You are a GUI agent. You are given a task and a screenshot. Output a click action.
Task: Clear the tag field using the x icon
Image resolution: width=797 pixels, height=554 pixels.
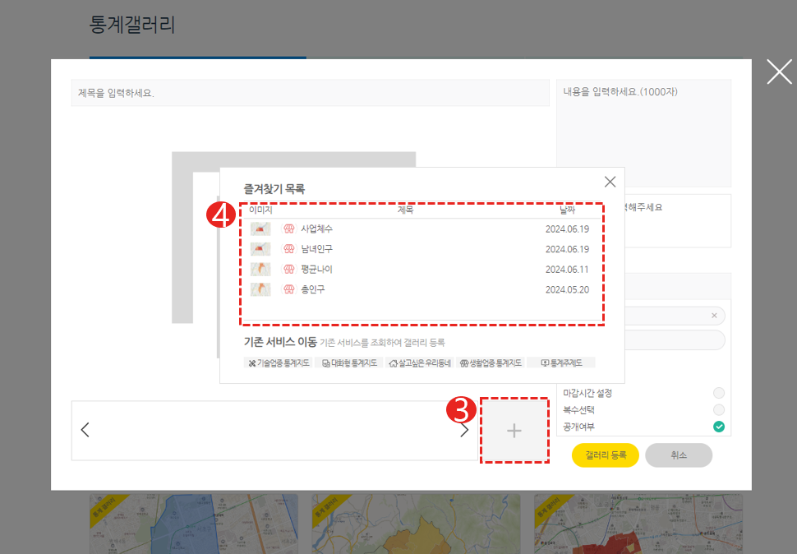pos(714,315)
